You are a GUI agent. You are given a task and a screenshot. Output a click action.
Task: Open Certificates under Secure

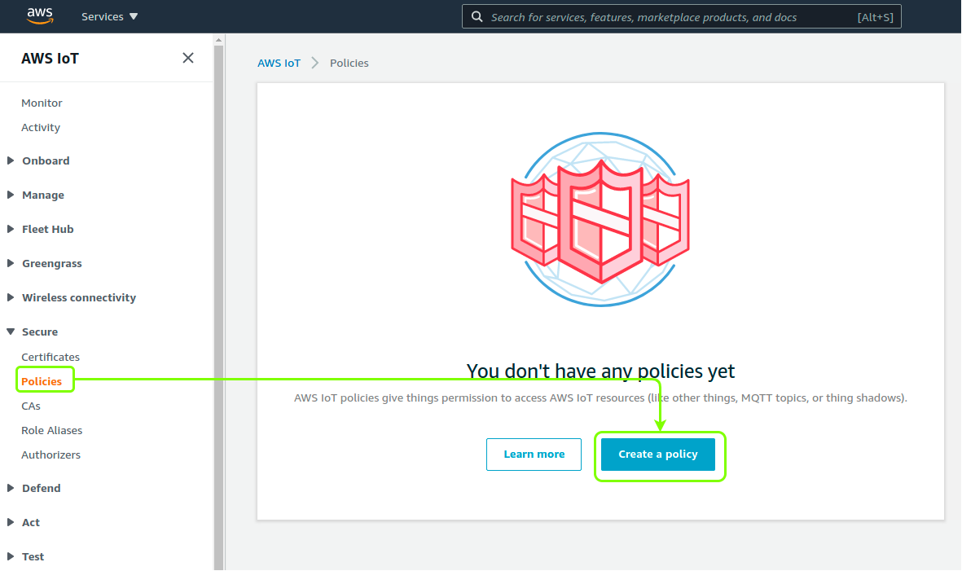(51, 357)
